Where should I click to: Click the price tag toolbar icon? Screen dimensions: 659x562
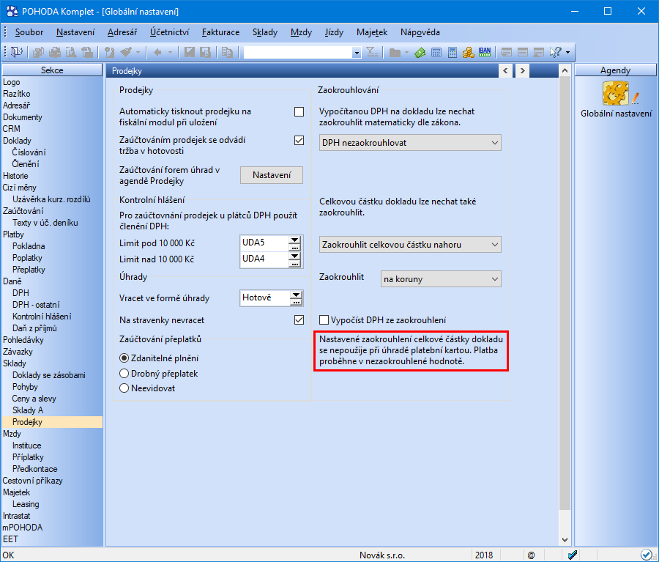coord(110,52)
